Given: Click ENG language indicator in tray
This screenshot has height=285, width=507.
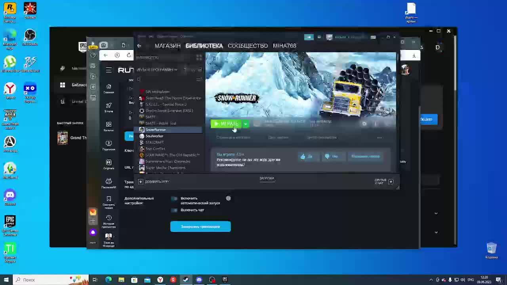Looking at the screenshot, I should [x=471, y=280].
